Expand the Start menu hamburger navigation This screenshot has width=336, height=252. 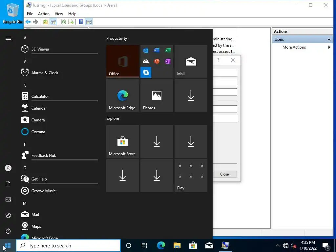[x=8, y=38]
